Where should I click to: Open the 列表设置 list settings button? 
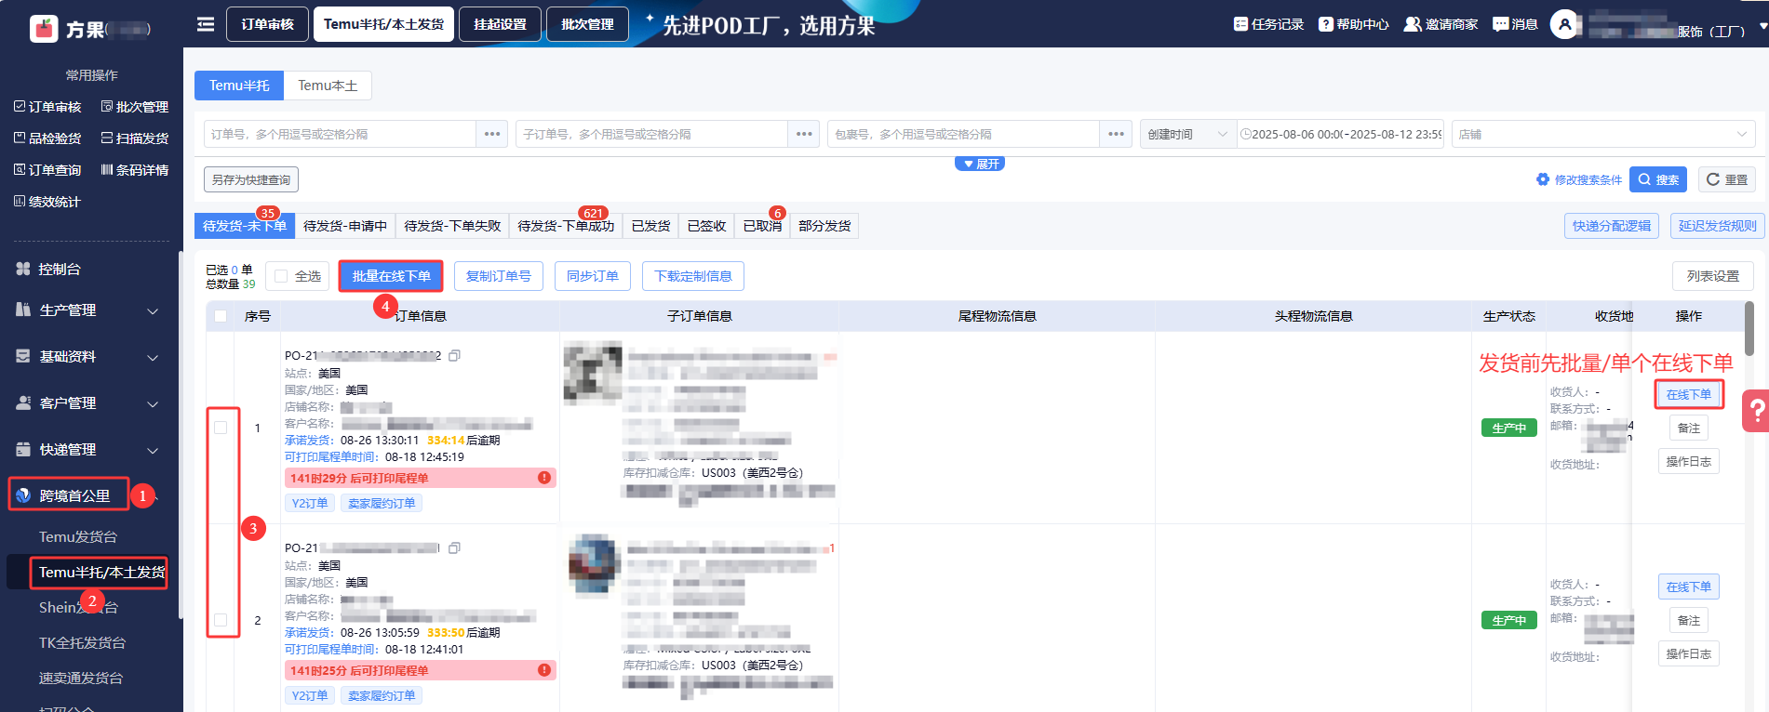(1713, 276)
